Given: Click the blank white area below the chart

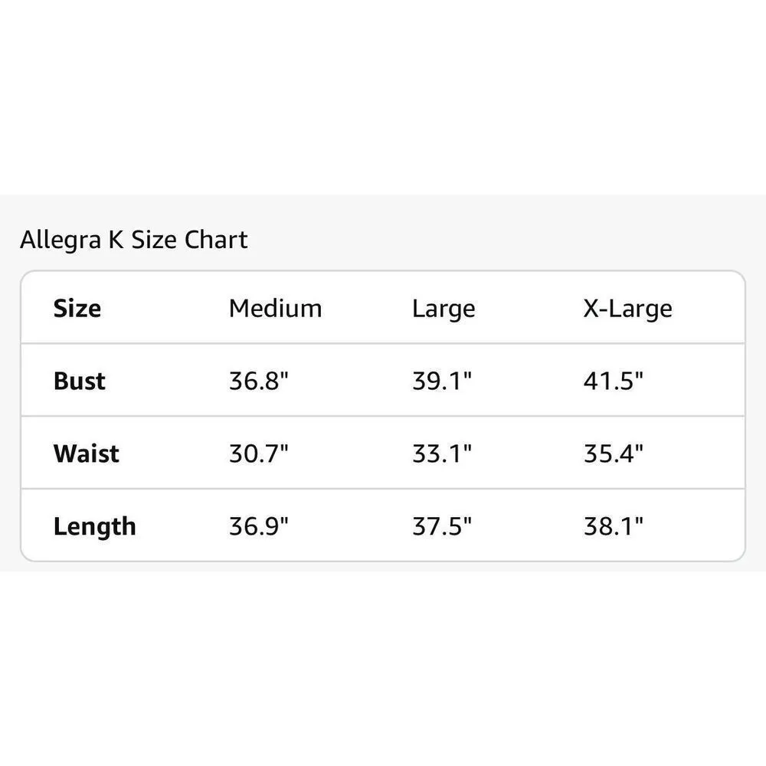Looking at the screenshot, I should click(x=383, y=666).
